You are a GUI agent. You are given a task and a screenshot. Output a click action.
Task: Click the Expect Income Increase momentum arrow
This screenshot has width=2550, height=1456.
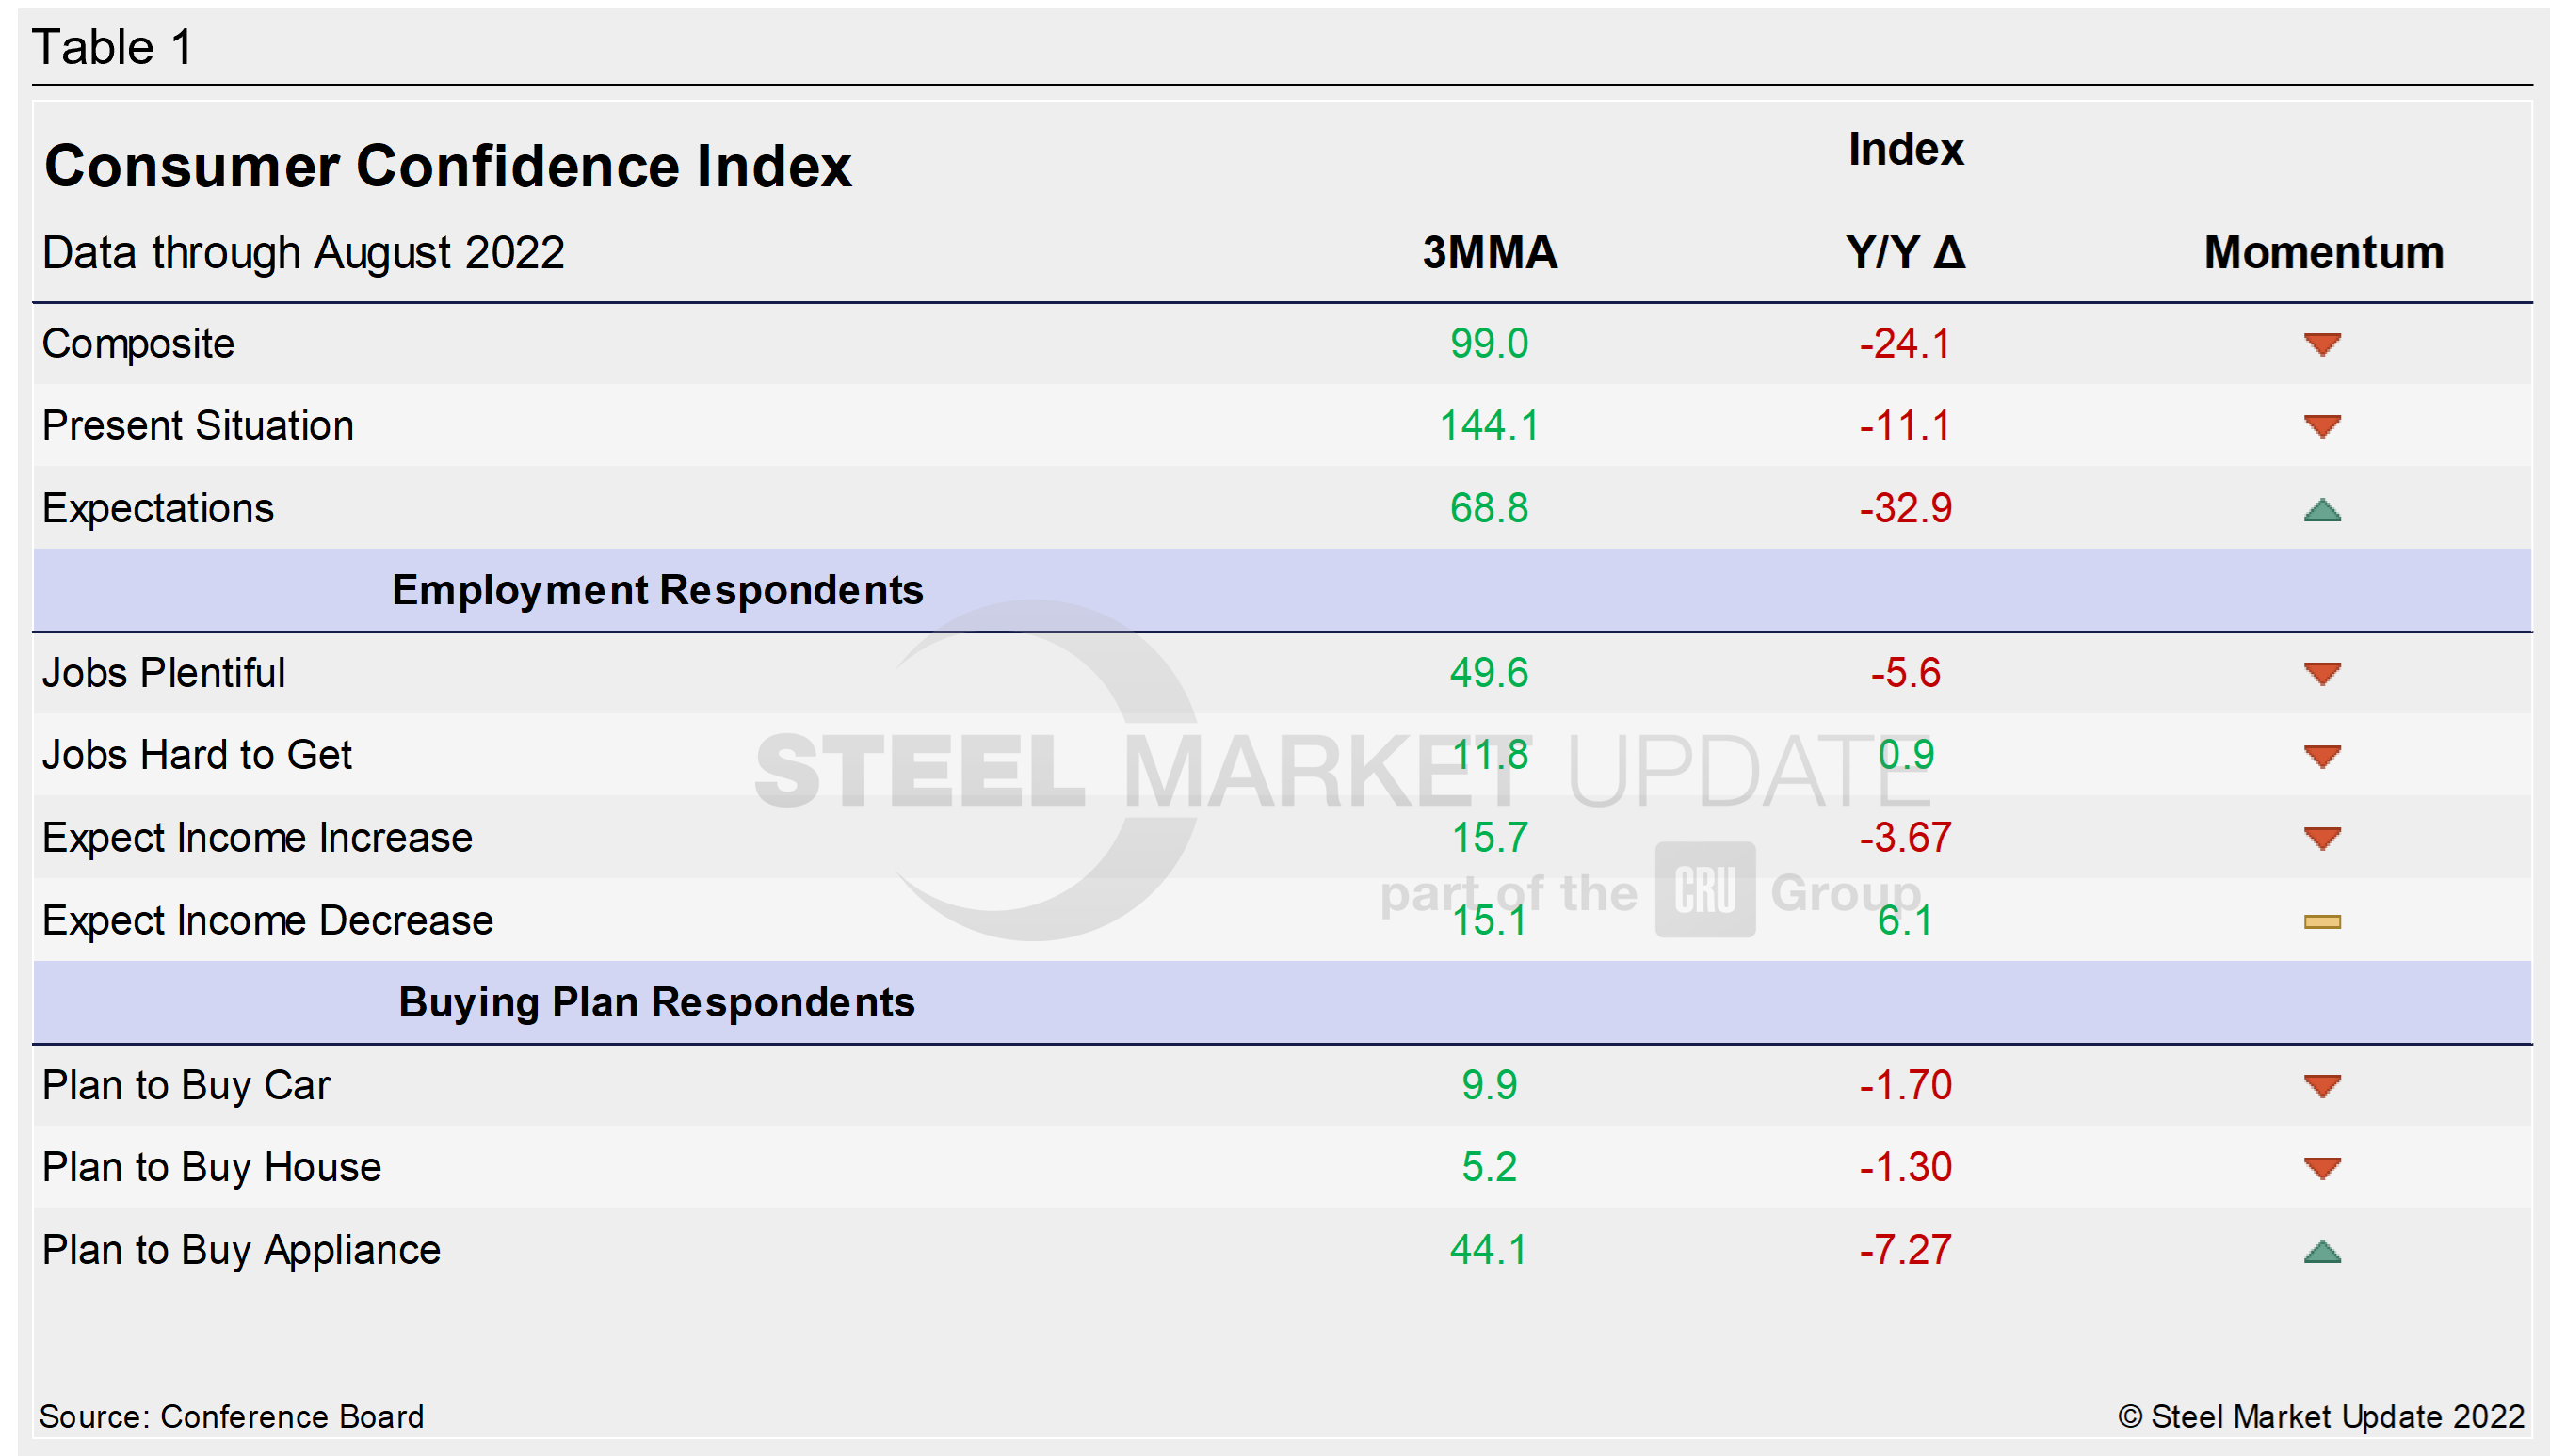pyautogui.click(x=2322, y=838)
